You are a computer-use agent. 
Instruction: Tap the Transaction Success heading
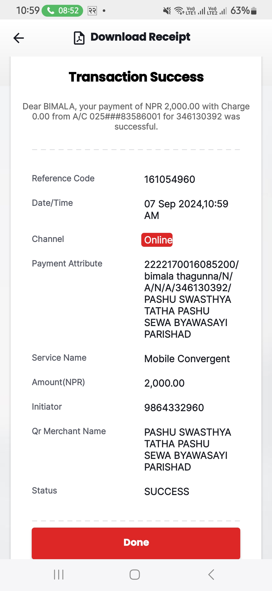point(136,77)
